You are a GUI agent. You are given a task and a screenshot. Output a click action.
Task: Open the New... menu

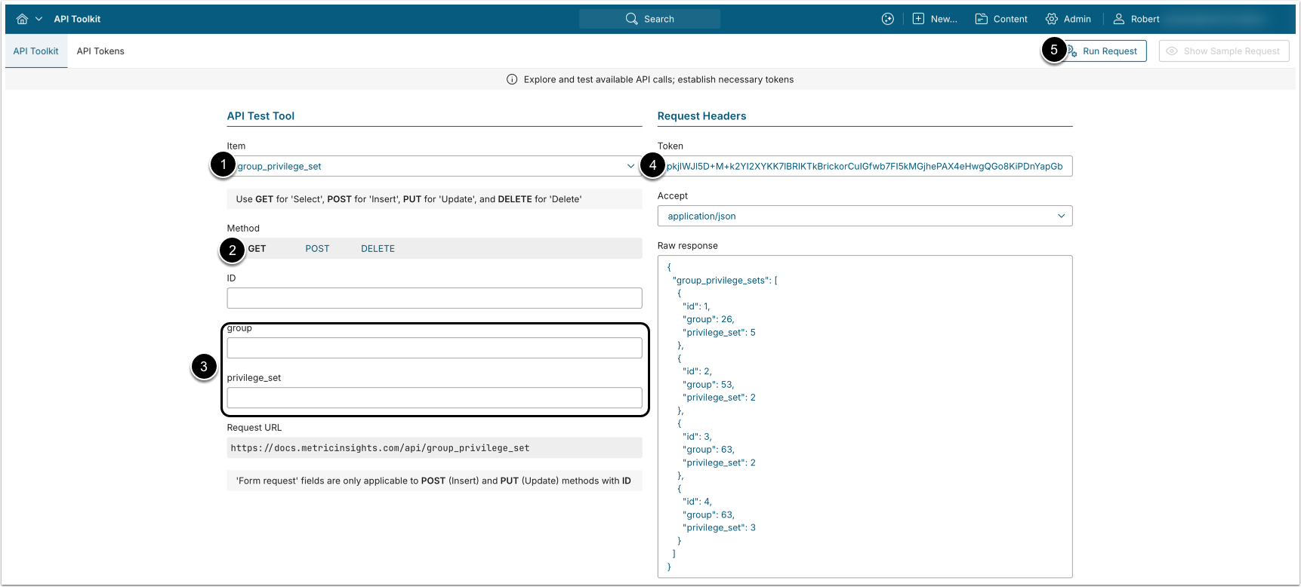tap(935, 19)
